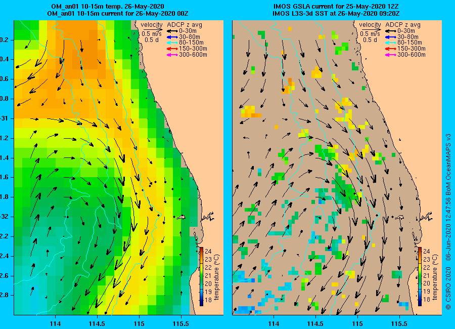The image size is (455, 329).
Task: Click the vertical CSIRO BoM OceanMAPS copyright text
Action: pyautogui.click(x=448, y=222)
